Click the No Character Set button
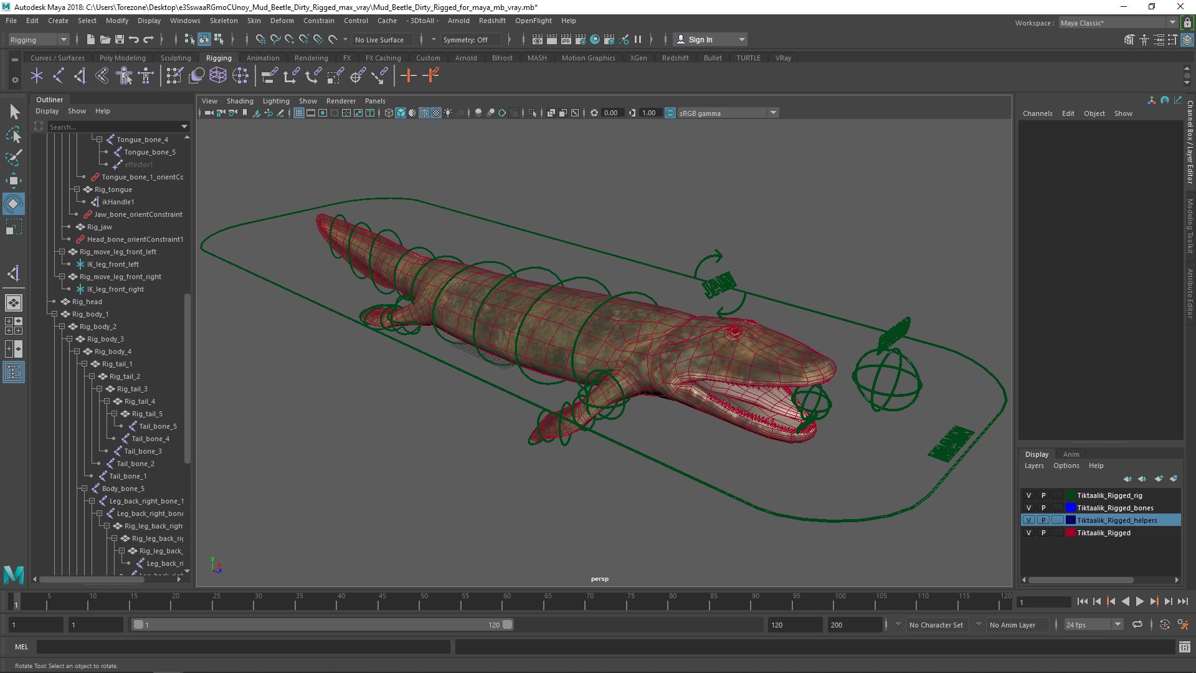 click(936, 624)
